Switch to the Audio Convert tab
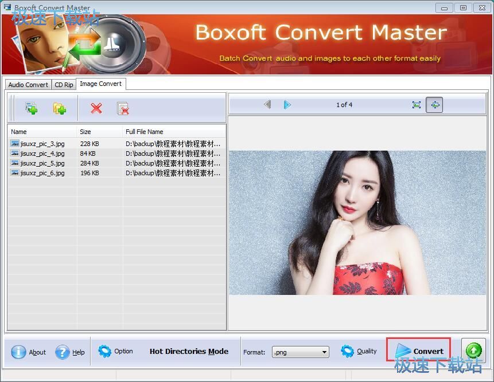 pos(28,85)
